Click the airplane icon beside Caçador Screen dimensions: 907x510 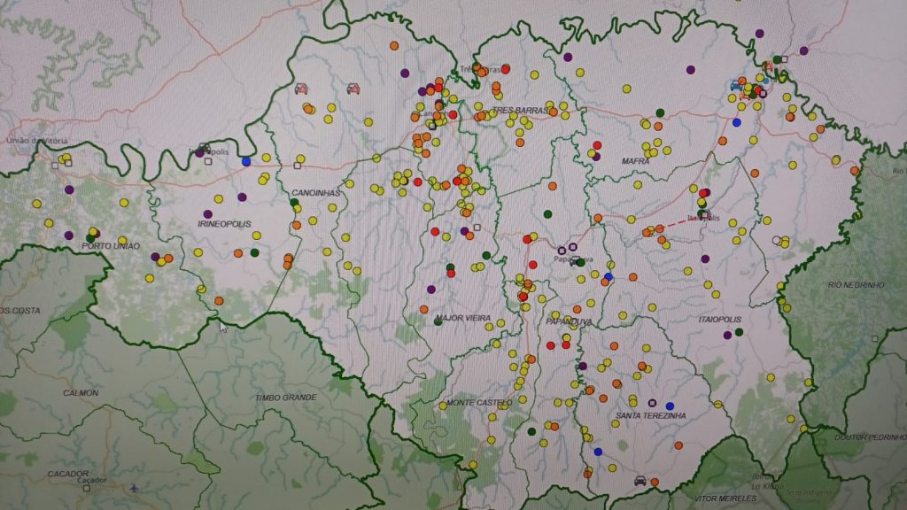point(134,489)
